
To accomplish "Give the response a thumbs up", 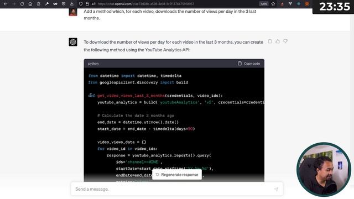I will click(x=278, y=41).
